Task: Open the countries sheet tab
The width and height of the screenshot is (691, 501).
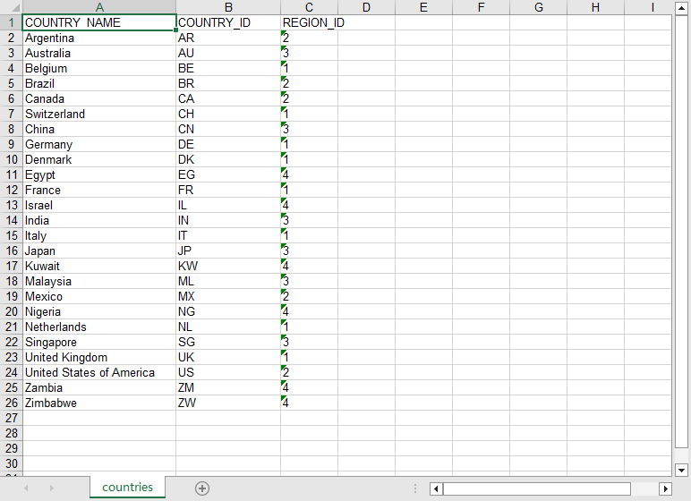Action: 127,487
